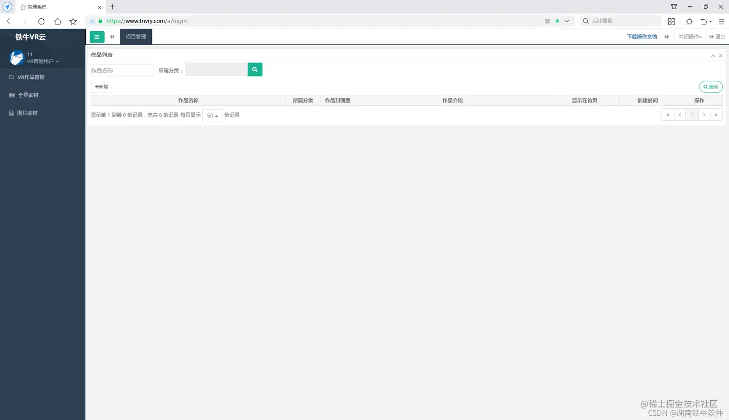729x420 pixels.
Task: Click the 所属分类 column header
Action: pyautogui.click(x=303, y=101)
